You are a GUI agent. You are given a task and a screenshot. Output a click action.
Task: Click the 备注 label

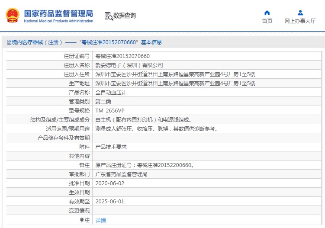tap(84, 165)
